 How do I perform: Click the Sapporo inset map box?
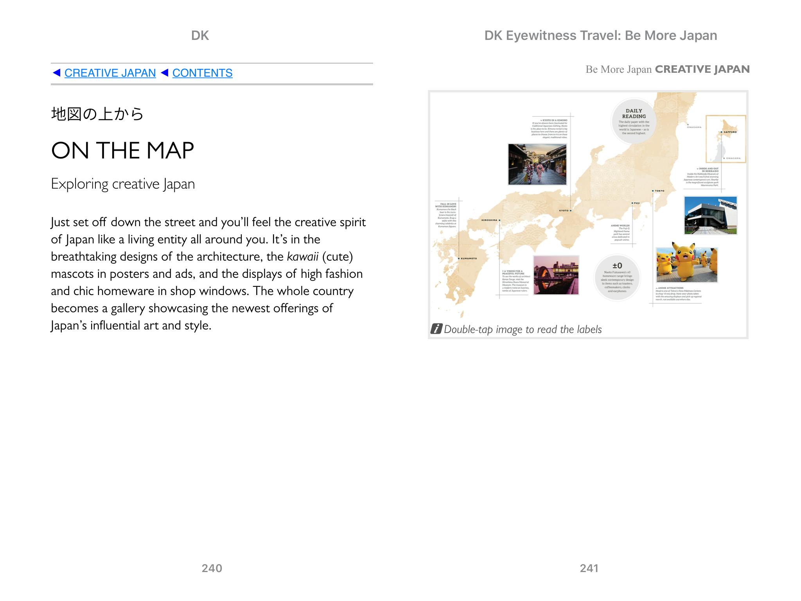coord(726,139)
